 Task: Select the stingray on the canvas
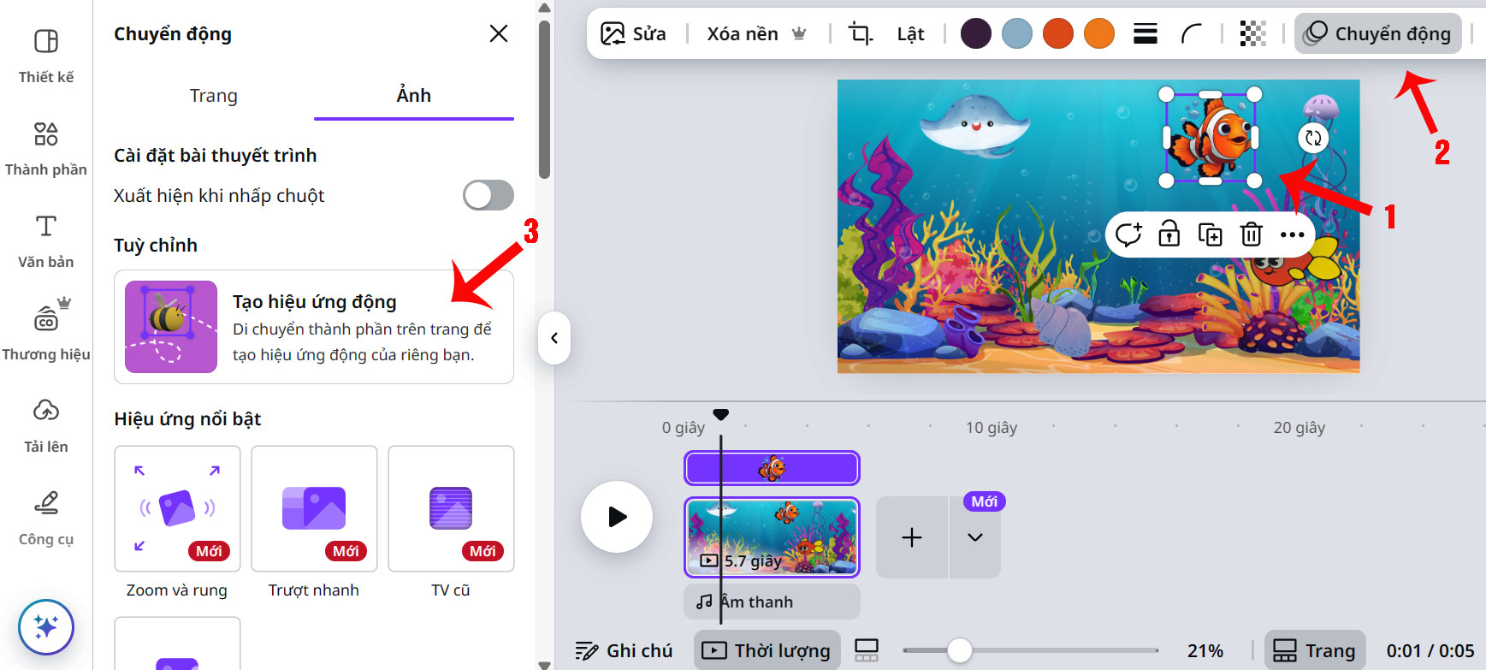pyautogui.click(x=976, y=126)
